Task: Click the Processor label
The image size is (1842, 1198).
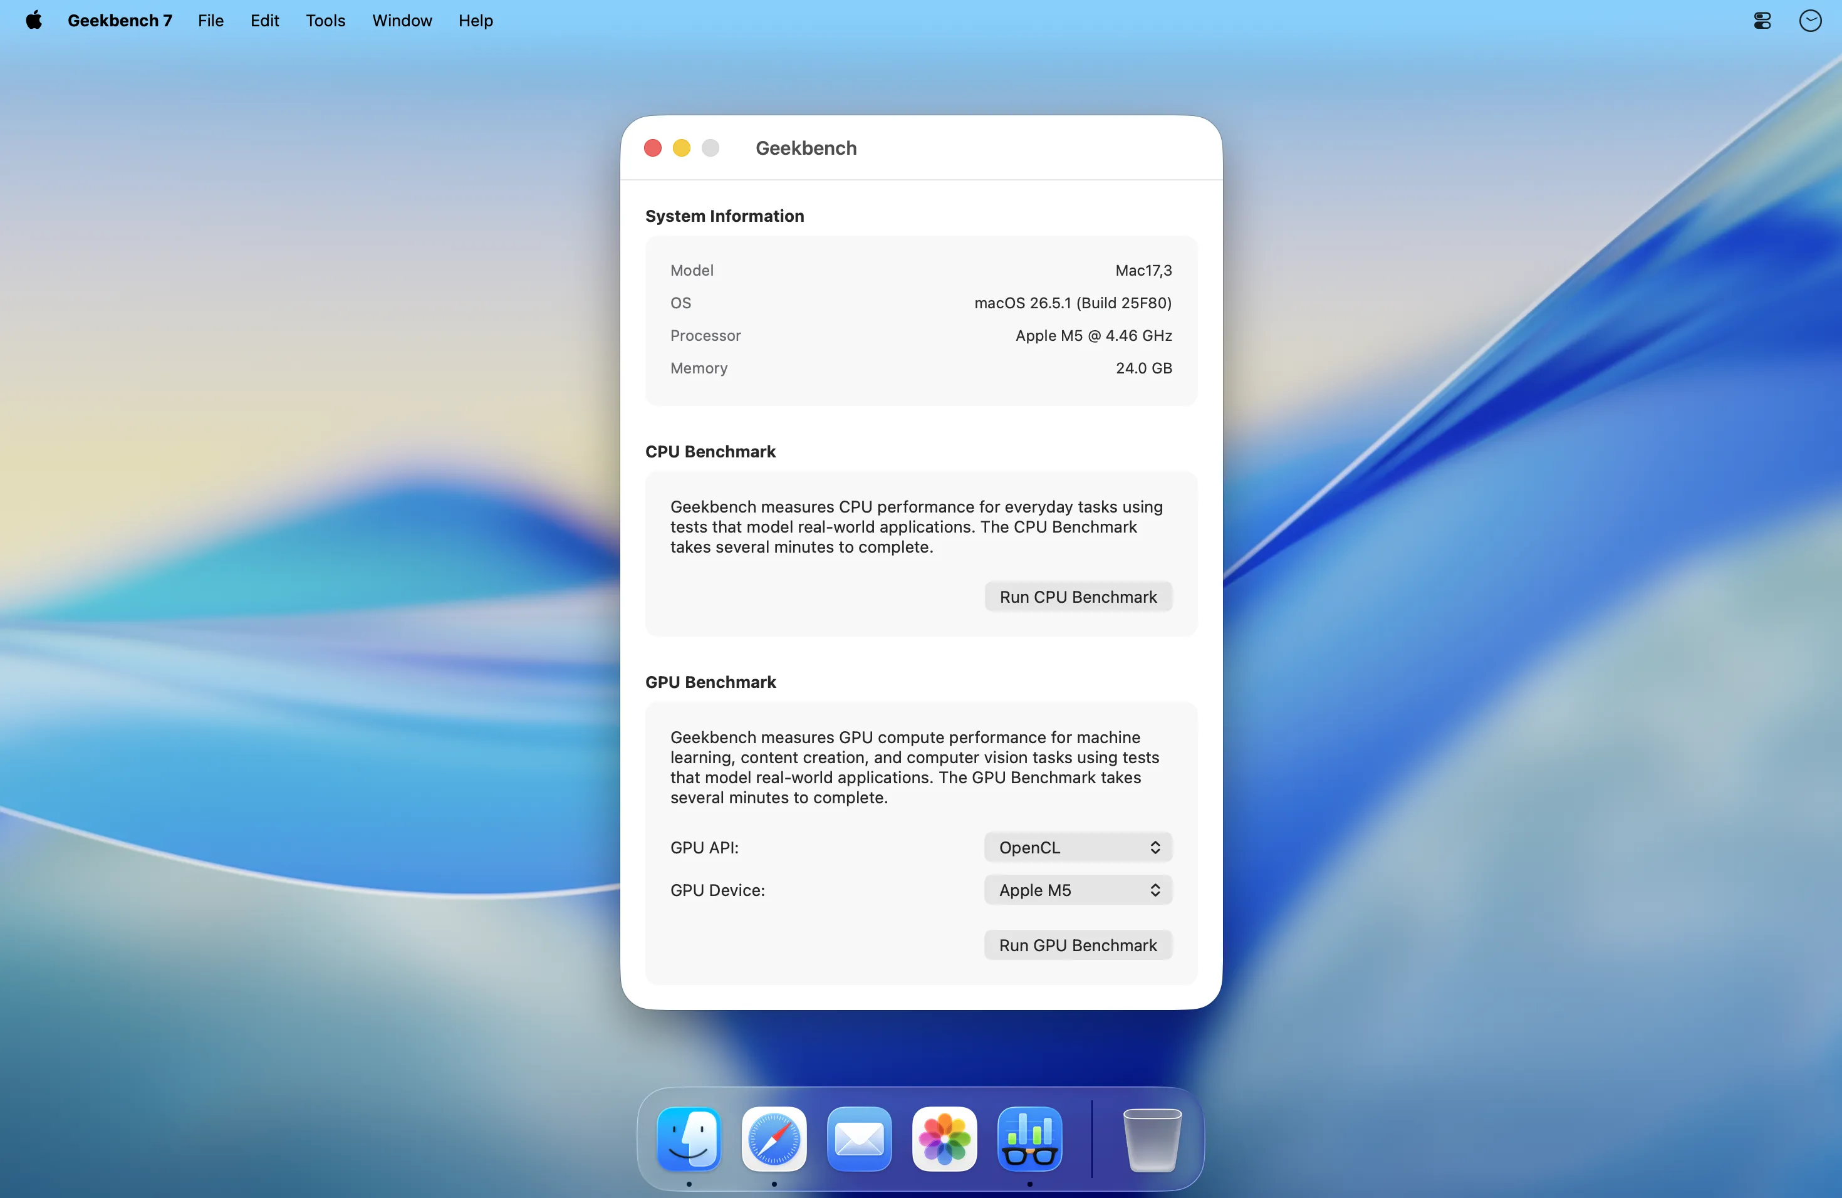Action: point(705,335)
